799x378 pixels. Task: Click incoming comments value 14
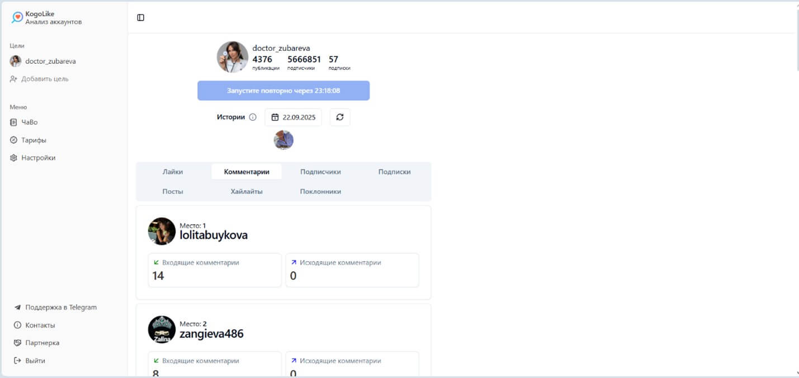158,276
